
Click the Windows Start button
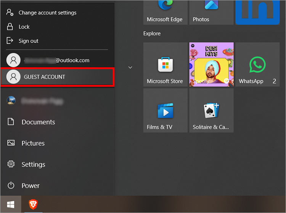(x=11, y=204)
